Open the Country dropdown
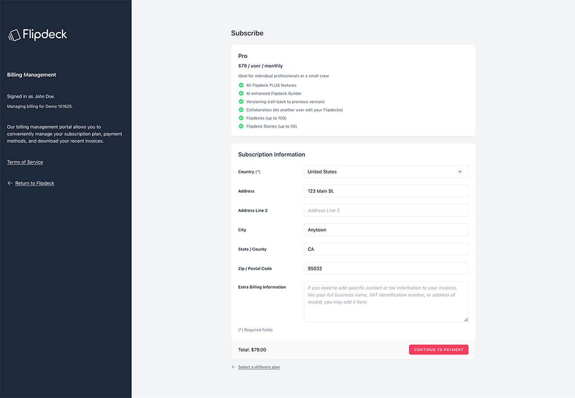 (x=386, y=171)
